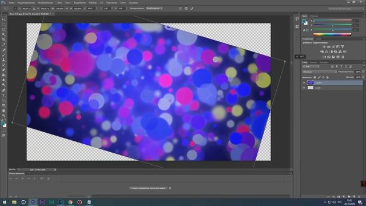The height and width of the screenshot is (206, 366).
Task: Toggle lock transparent pixels
Action: click(315, 77)
